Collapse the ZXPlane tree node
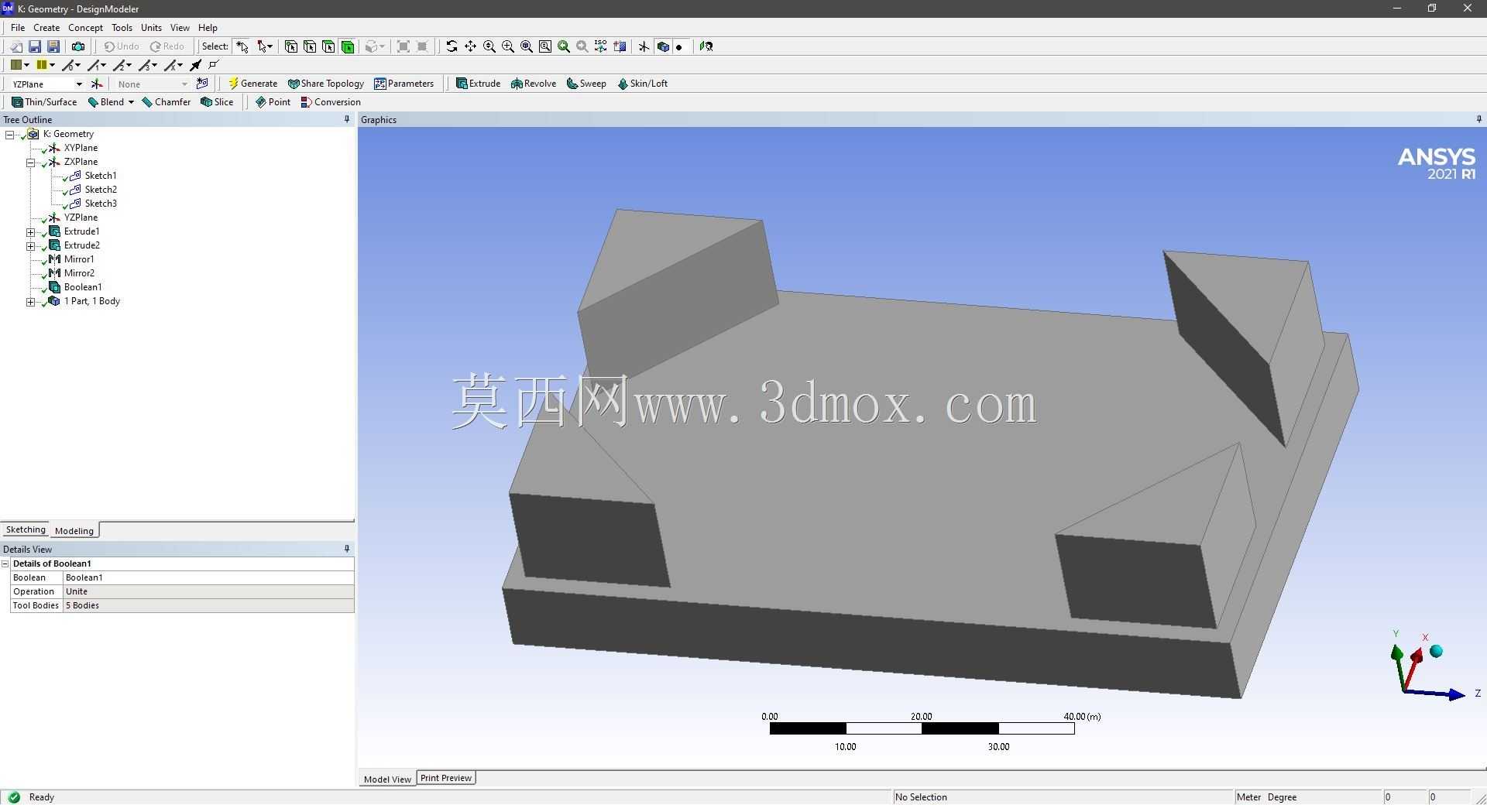This screenshot has width=1487, height=805. 30,162
